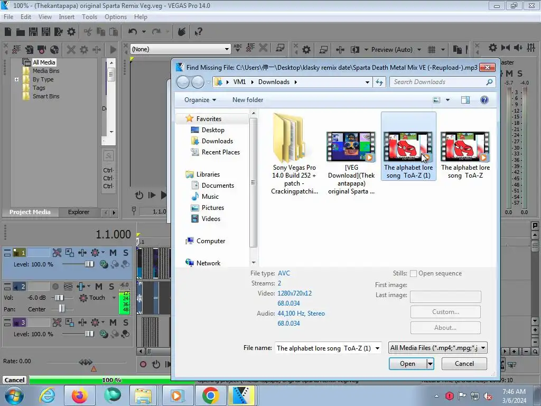
Task: Open the File name combo box dropdown
Action: coord(377,348)
